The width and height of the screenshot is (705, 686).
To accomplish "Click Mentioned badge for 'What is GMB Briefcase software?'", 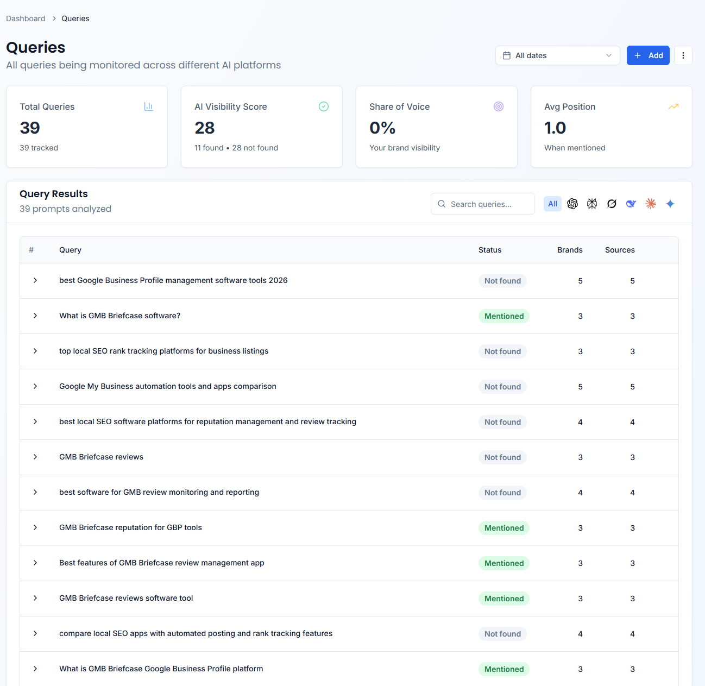I will (x=504, y=316).
